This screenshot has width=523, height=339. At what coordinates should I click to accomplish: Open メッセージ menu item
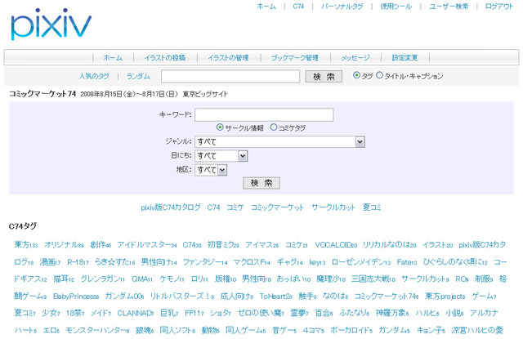point(355,58)
